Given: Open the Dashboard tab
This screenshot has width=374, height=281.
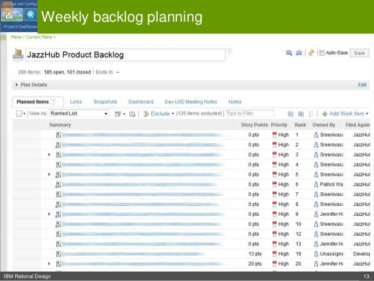Looking at the screenshot, I should pyautogui.click(x=141, y=102).
